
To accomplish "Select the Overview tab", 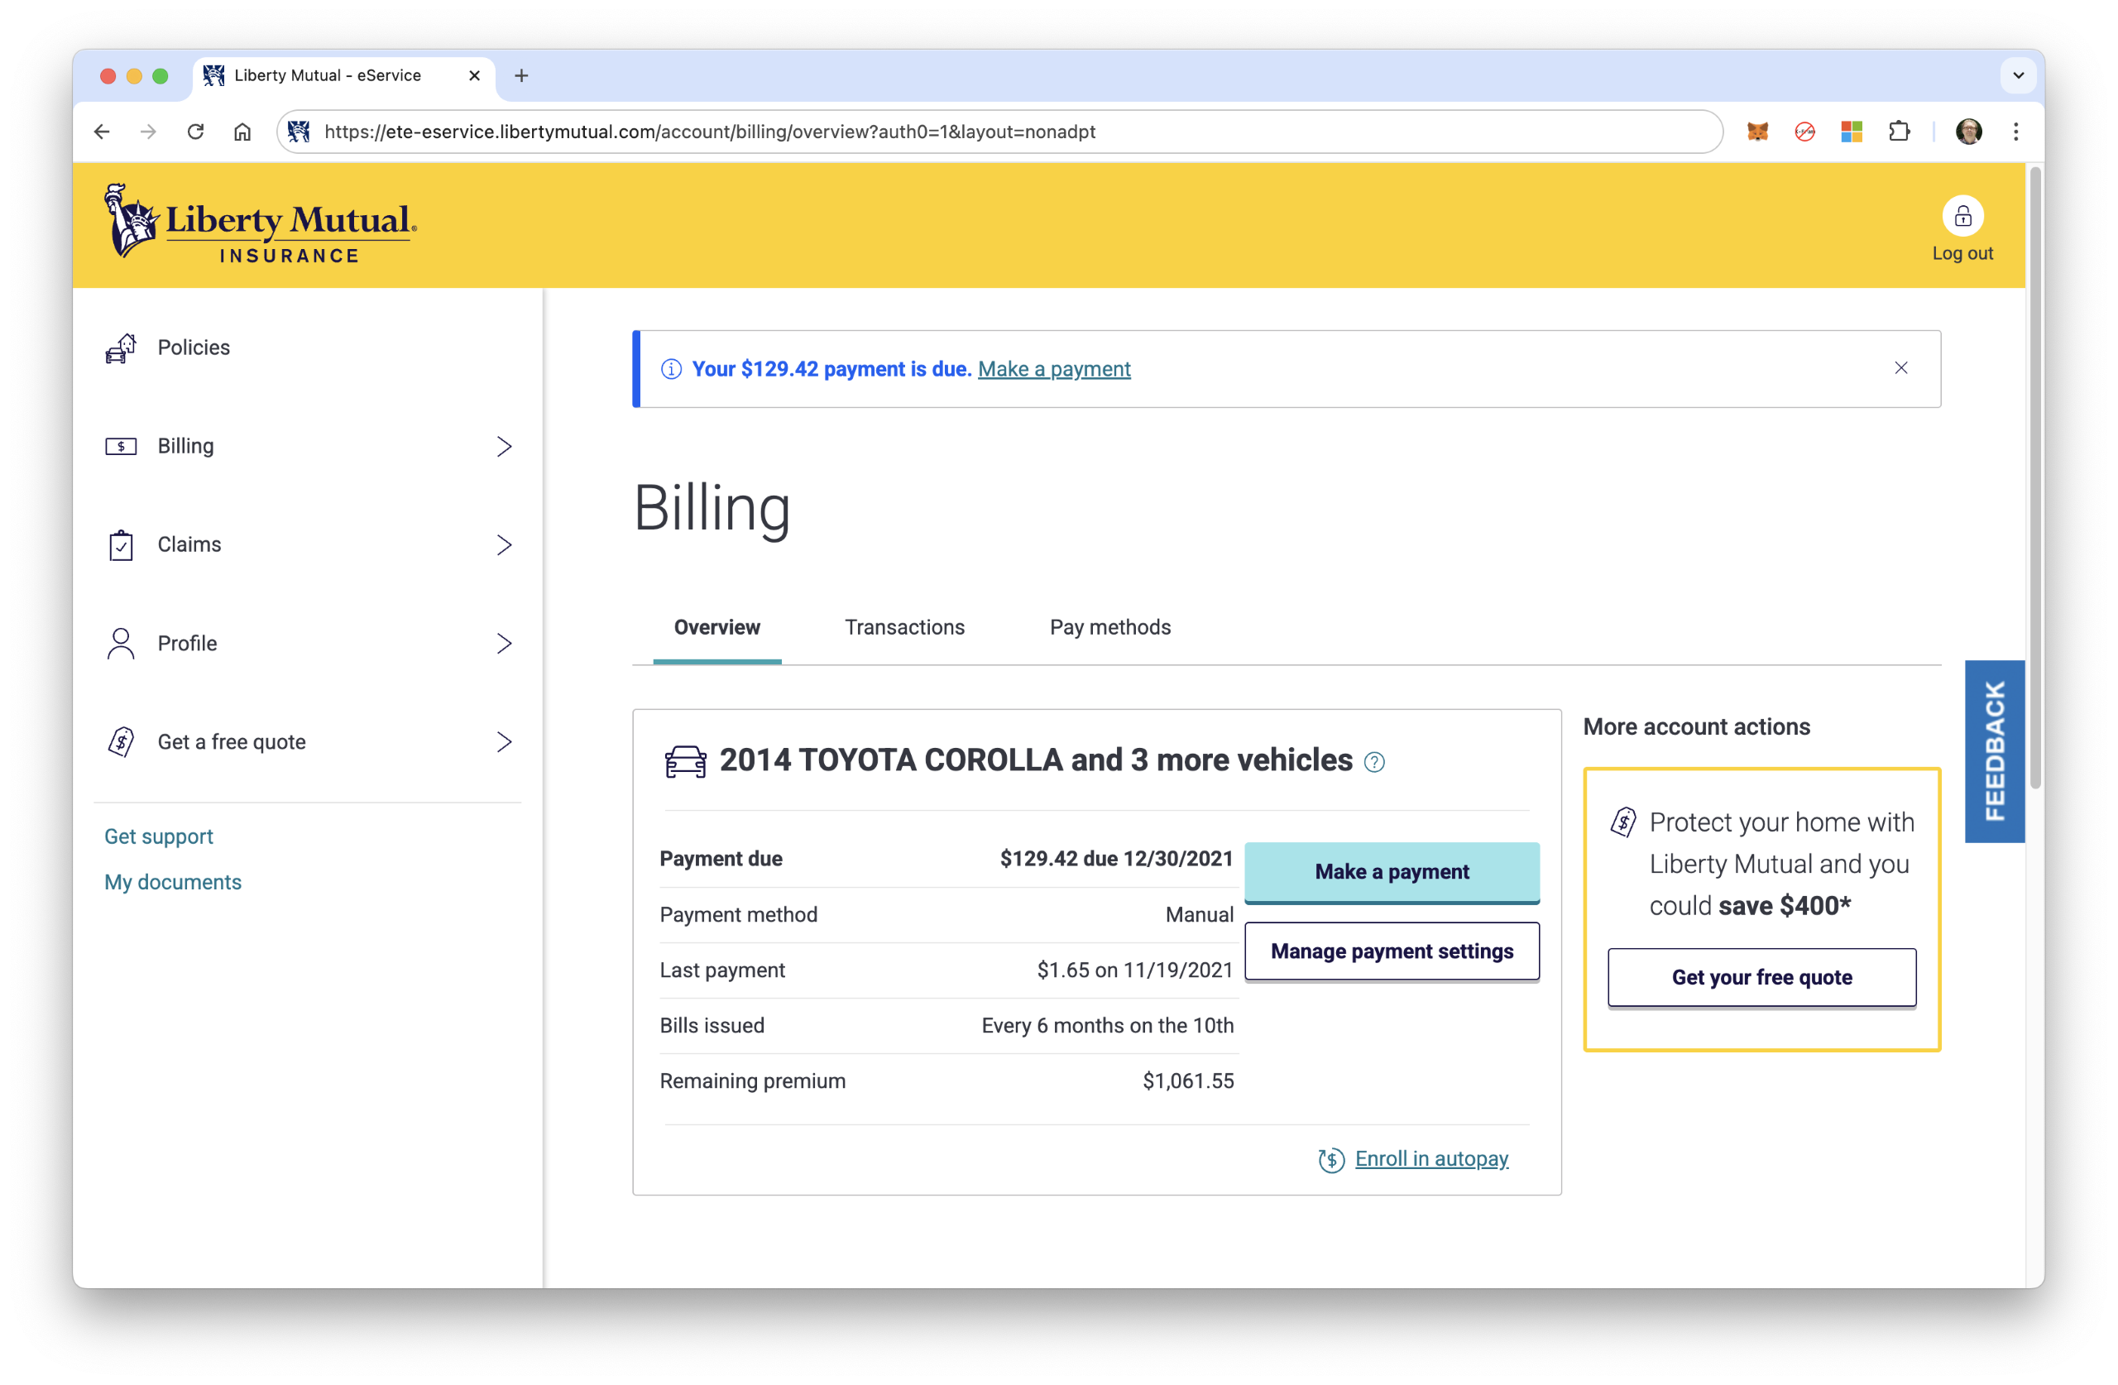I will (716, 627).
